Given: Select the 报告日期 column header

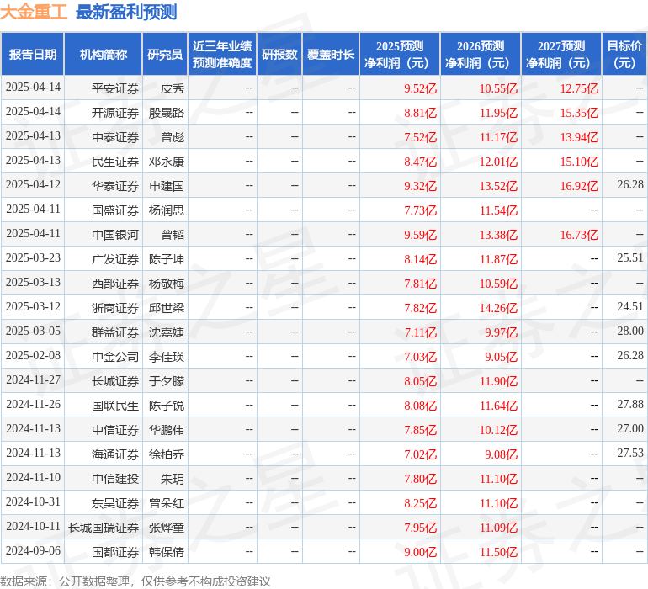Looking at the screenshot, I should pos(33,55).
